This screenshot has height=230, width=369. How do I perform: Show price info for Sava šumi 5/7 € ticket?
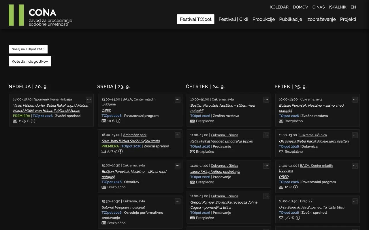[x=121, y=152]
